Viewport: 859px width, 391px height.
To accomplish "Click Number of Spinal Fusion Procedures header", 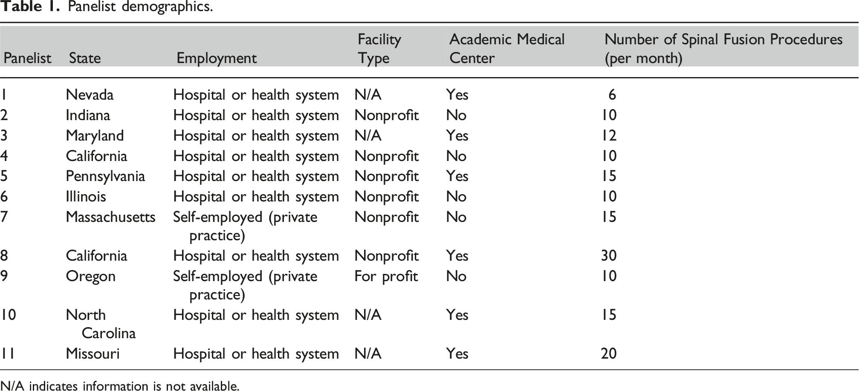I will pyautogui.click(x=723, y=49).
